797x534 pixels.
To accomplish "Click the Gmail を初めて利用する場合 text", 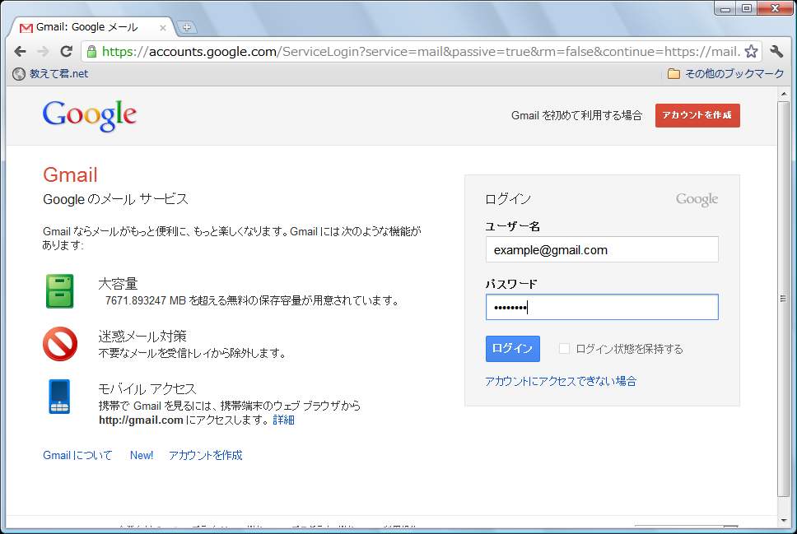I will click(577, 115).
